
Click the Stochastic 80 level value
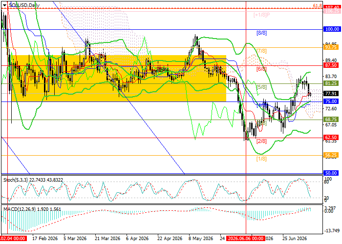[326, 182]
